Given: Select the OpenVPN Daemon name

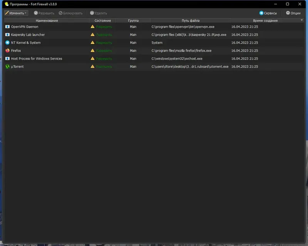Looking at the screenshot, I should [x=25, y=27].
